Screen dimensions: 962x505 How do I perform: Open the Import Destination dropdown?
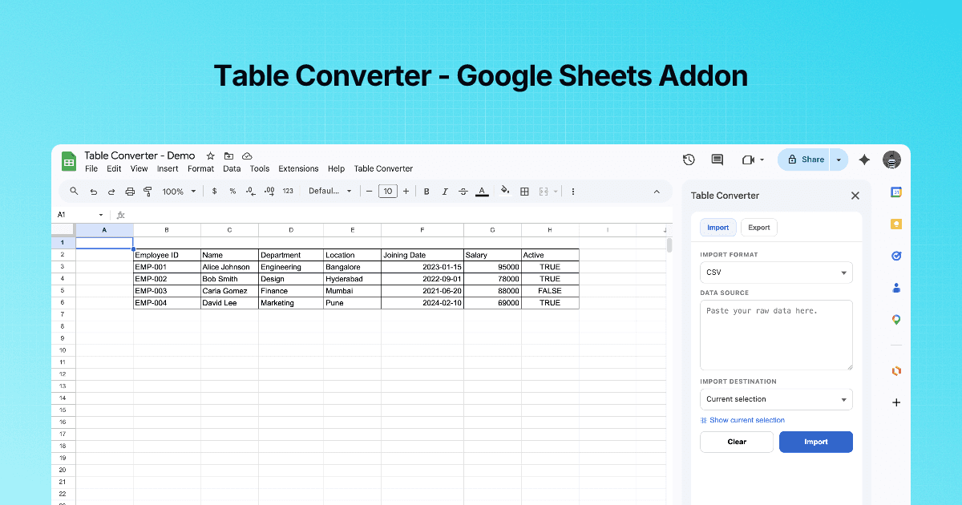776,399
